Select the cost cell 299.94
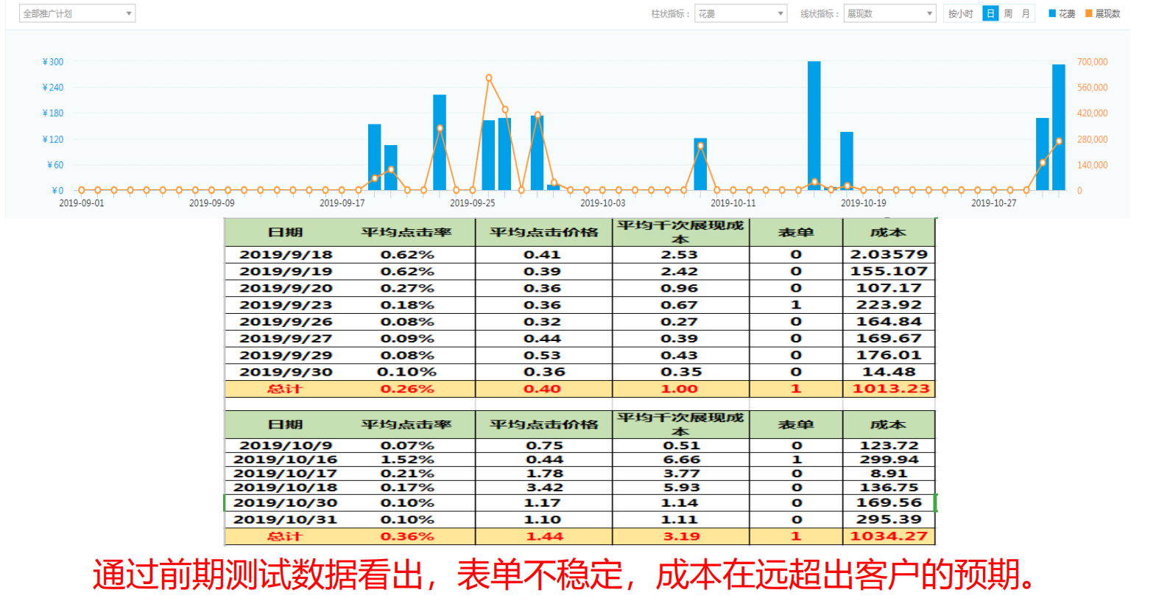This screenshot has width=1170, height=604. point(889,460)
